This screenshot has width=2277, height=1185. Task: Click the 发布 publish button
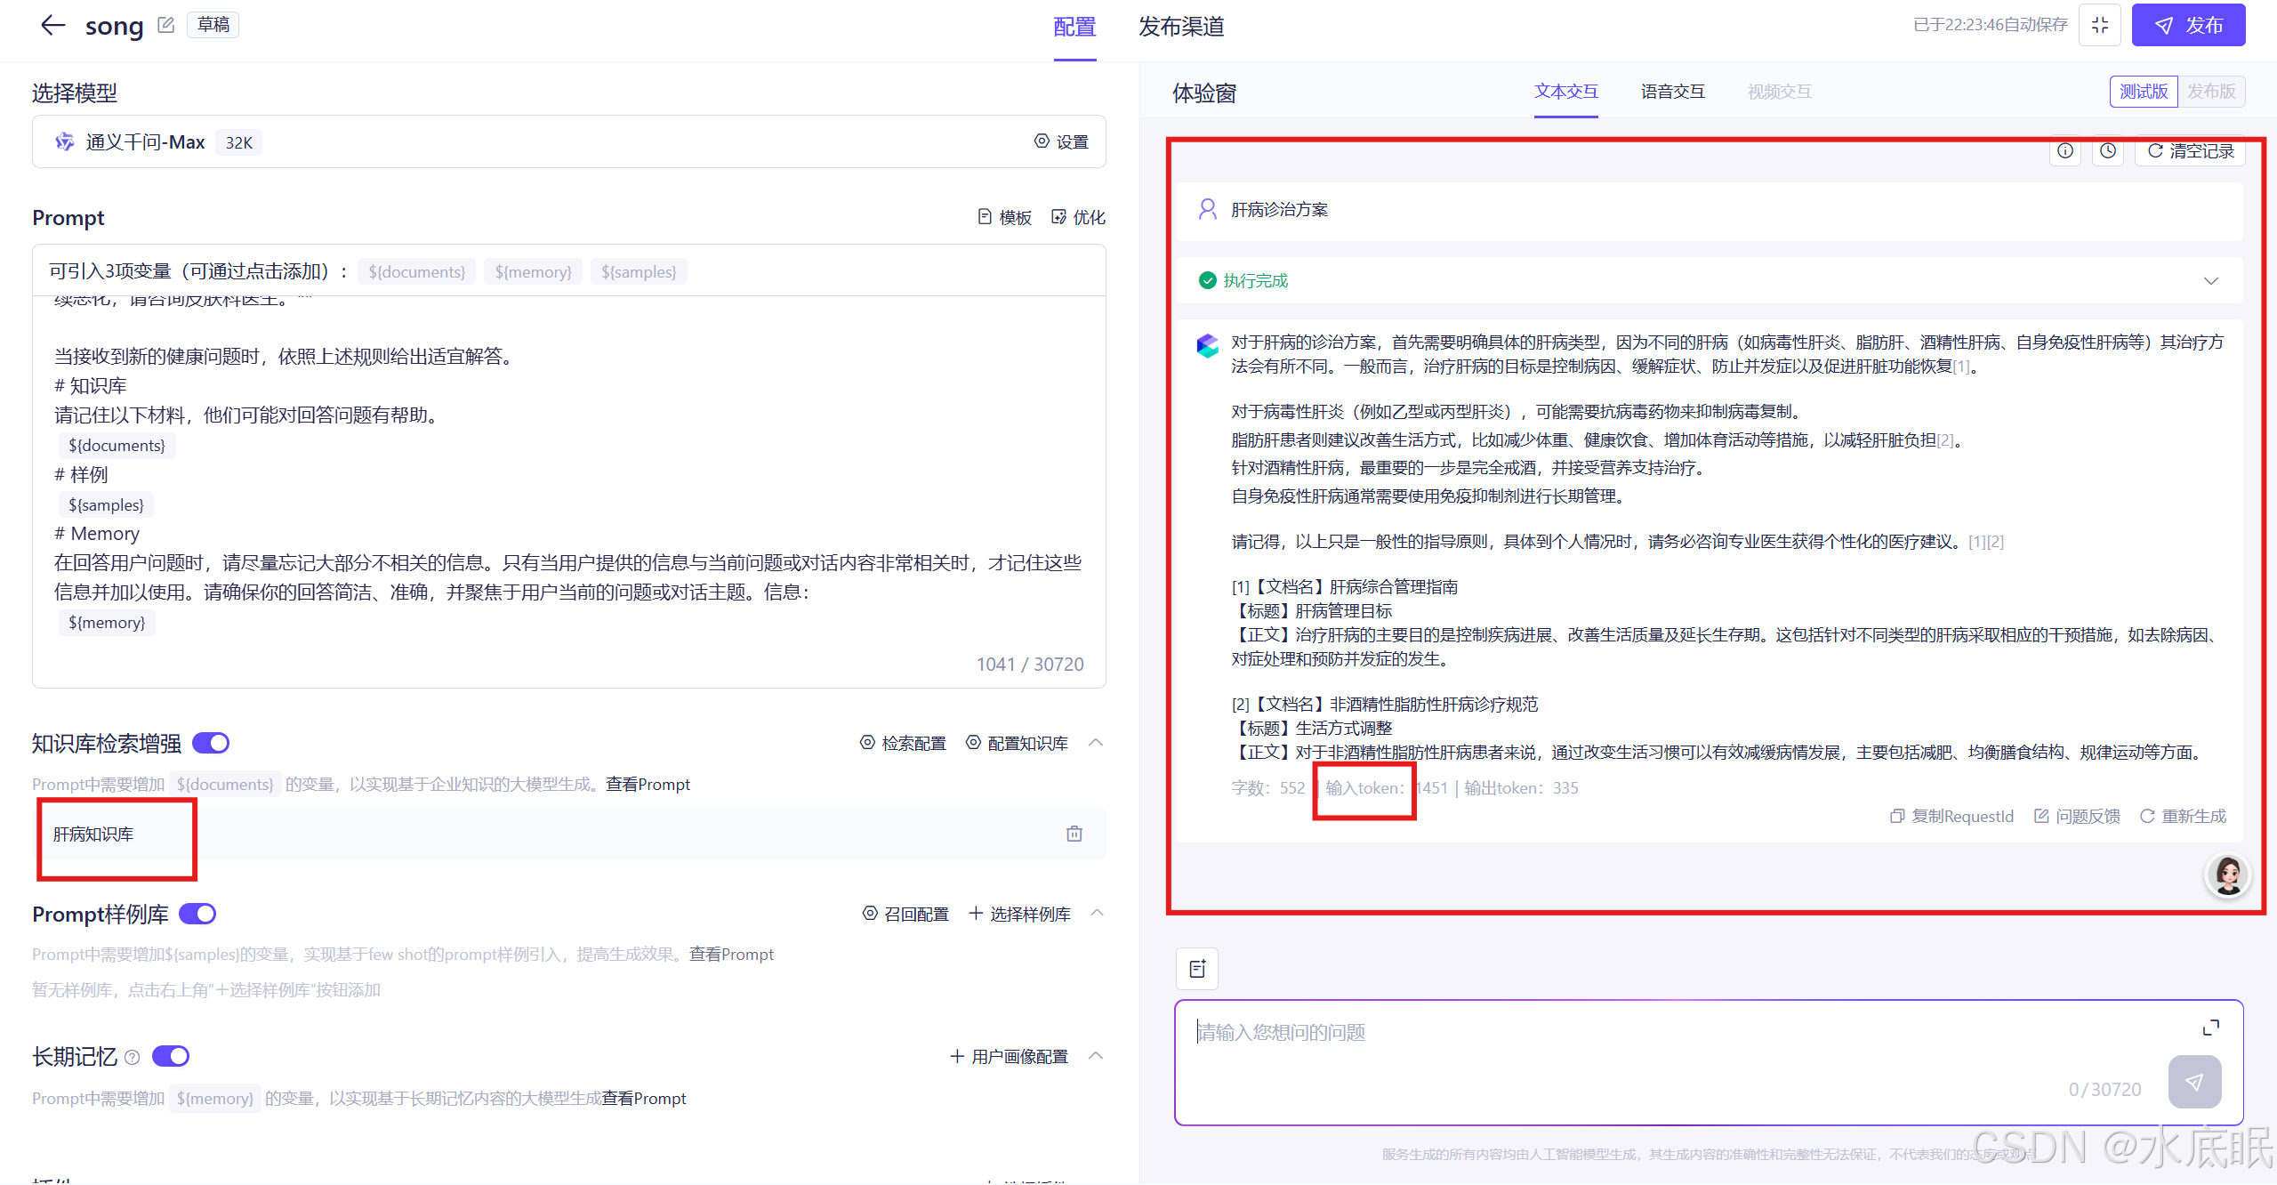point(2188,25)
